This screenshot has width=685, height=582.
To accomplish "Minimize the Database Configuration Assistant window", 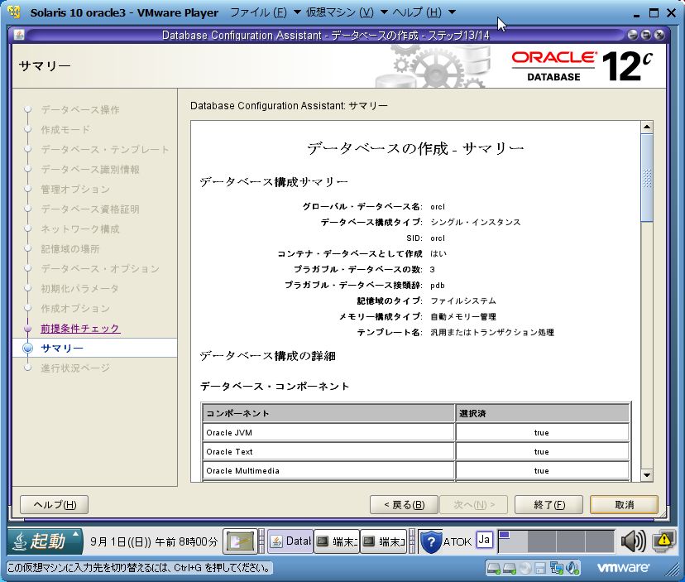I will [632, 35].
